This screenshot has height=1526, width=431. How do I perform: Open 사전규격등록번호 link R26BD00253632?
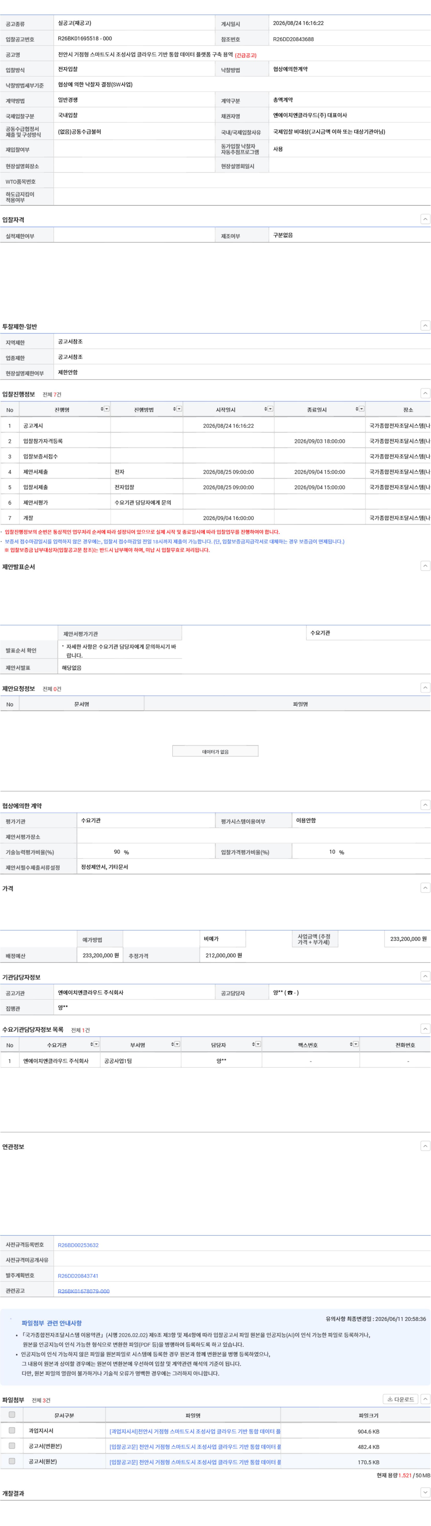tap(78, 1245)
